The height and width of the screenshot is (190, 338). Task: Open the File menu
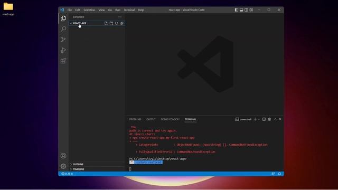[69, 10]
